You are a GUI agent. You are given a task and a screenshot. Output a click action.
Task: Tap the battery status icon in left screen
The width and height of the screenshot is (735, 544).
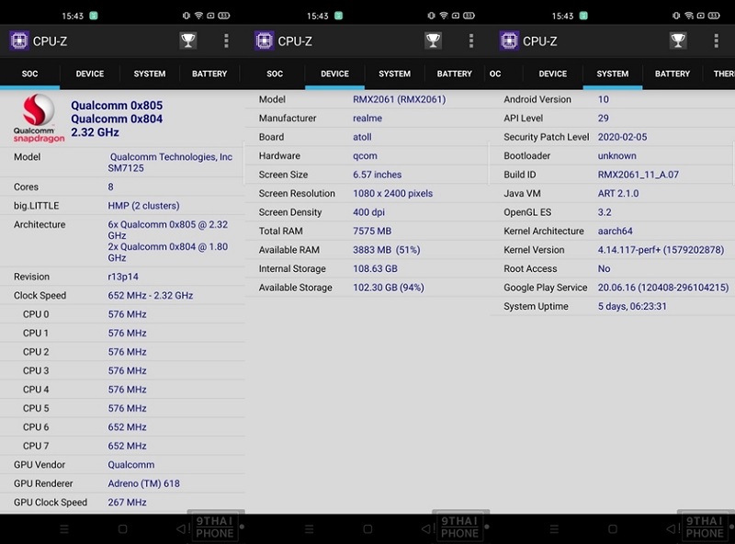click(223, 16)
